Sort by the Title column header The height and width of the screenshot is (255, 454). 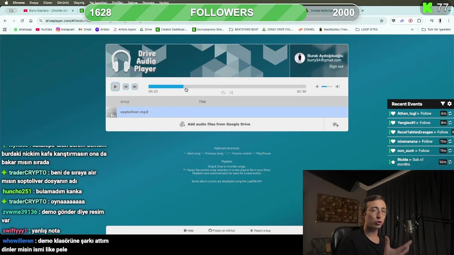202,102
